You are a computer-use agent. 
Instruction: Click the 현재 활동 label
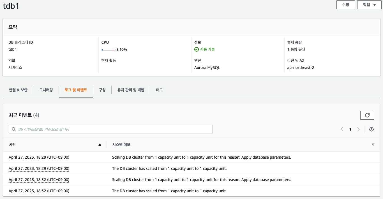click(109, 60)
